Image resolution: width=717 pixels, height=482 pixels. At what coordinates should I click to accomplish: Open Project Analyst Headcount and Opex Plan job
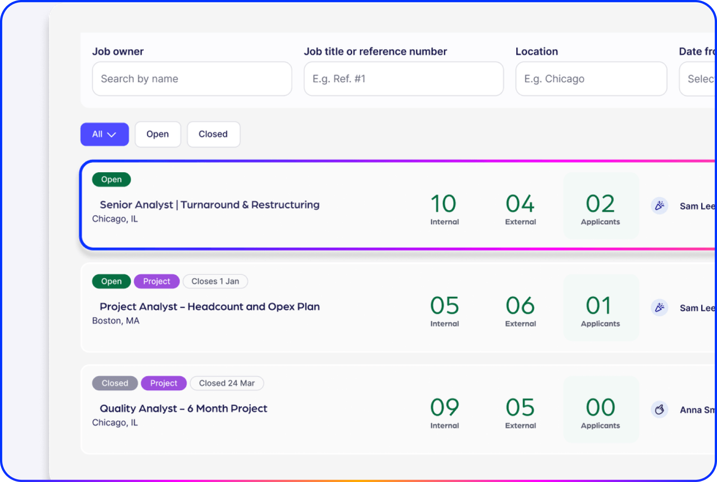pyautogui.click(x=209, y=307)
